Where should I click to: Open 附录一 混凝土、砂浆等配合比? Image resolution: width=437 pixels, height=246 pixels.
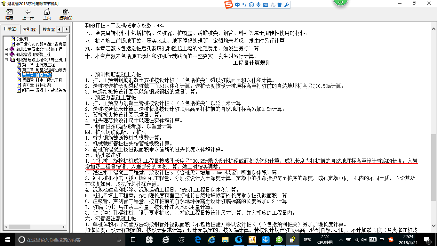(x=44, y=90)
